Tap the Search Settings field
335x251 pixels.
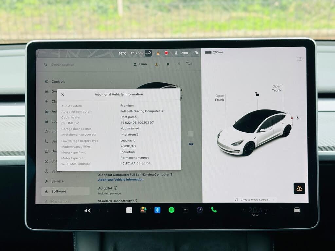(62, 64)
